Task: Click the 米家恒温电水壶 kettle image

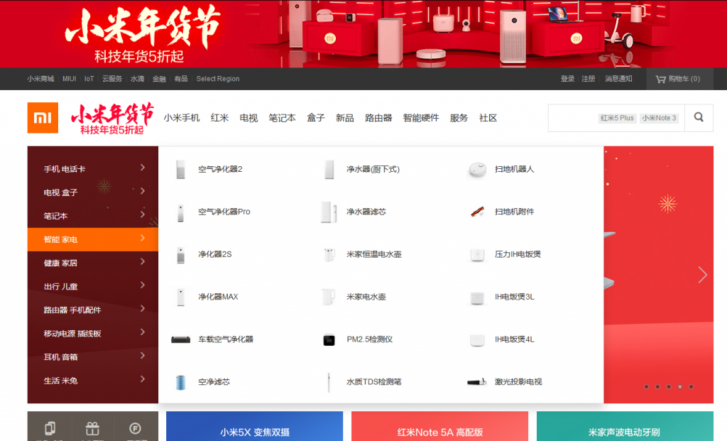Action: (329, 254)
